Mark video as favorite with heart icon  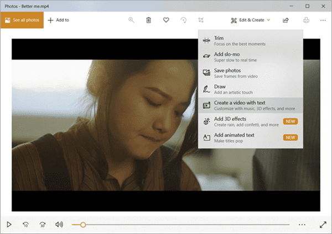coord(166,20)
